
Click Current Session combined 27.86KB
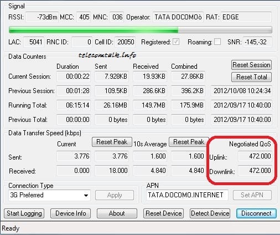(188, 76)
